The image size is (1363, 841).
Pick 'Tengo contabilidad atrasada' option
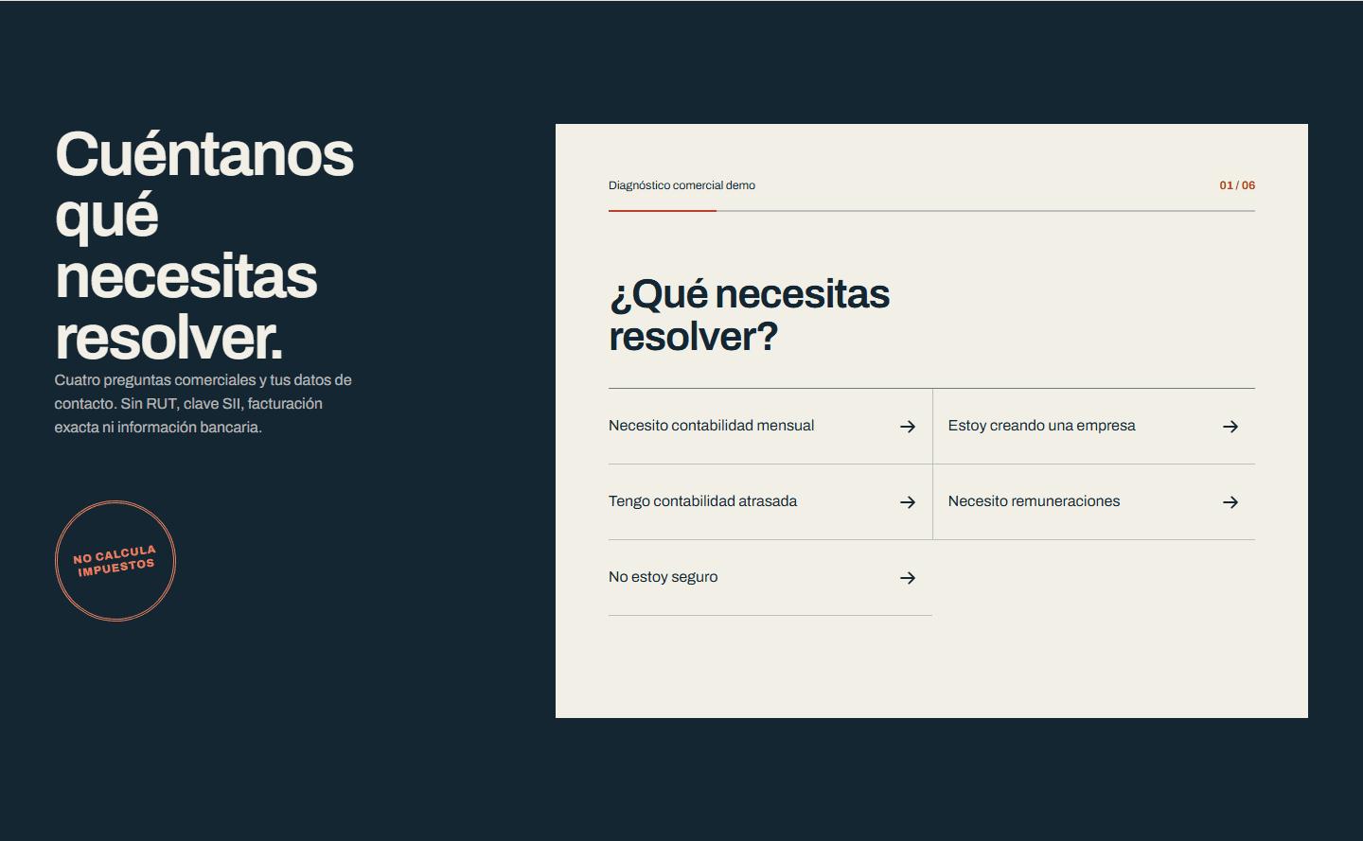(x=770, y=501)
